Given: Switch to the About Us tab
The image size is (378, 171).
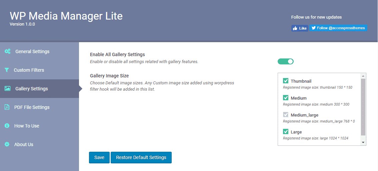Looking at the screenshot, I should 40,144.
